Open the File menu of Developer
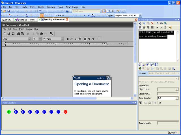 click(x=5, y=7)
